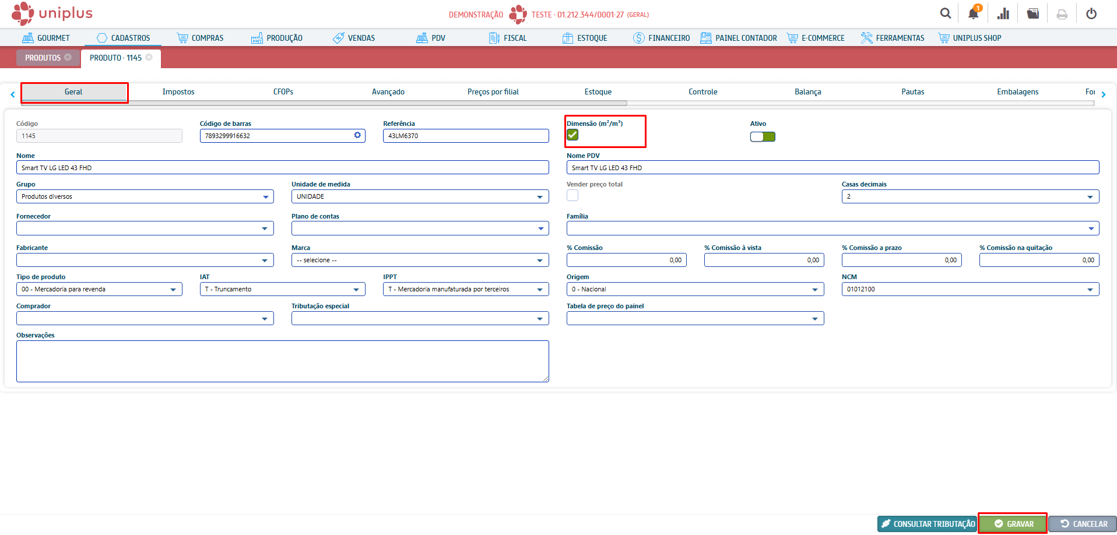This screenshot has height=535, width=1117.
Task: Open the Marca dropdown
Action: [420, 260]
